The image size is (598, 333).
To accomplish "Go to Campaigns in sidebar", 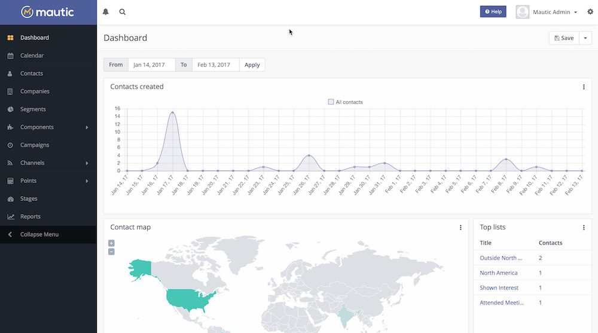I will pos(34,145).
